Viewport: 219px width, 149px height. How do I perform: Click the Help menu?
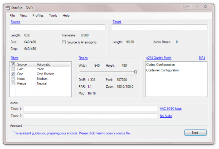coord(66,16)
